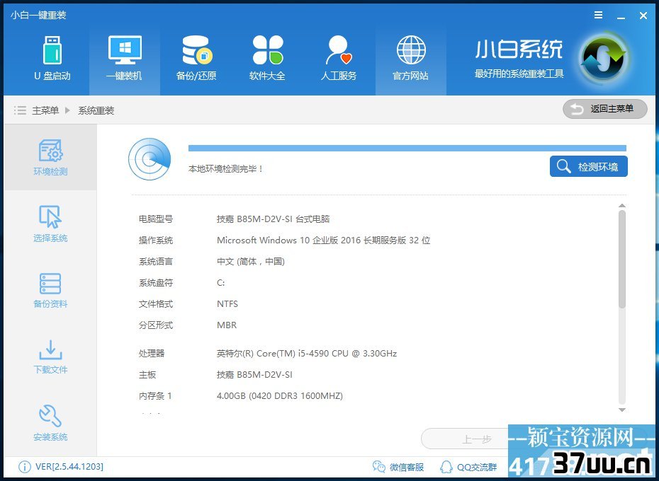The width and height of the screenshot is (659, 481).
Task: Open QQ交流群 link
Action: (x=468, y=467)
